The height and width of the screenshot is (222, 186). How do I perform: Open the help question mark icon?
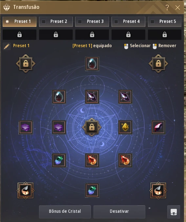167,7
